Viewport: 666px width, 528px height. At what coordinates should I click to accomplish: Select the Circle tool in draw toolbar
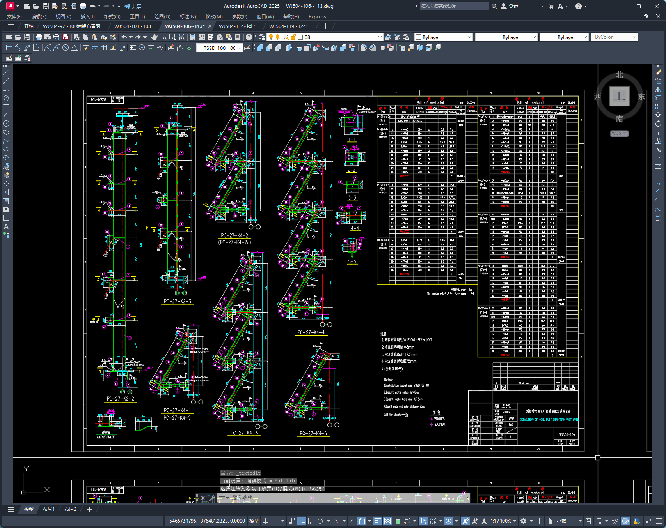click(6, 124)
